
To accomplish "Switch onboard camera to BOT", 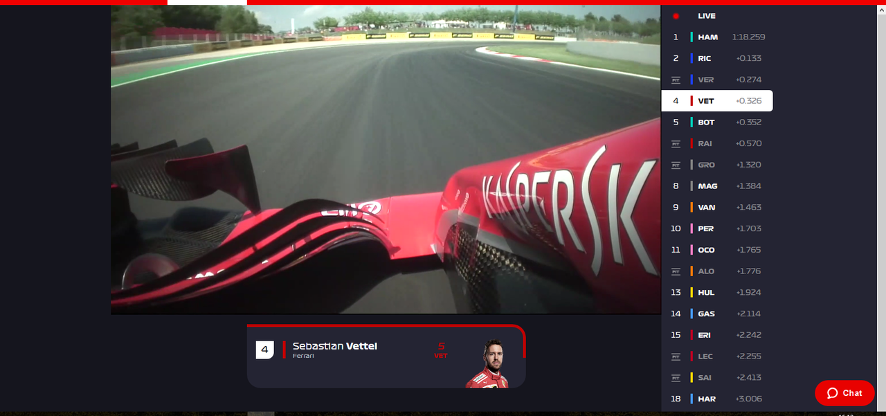I will point(717,122).
